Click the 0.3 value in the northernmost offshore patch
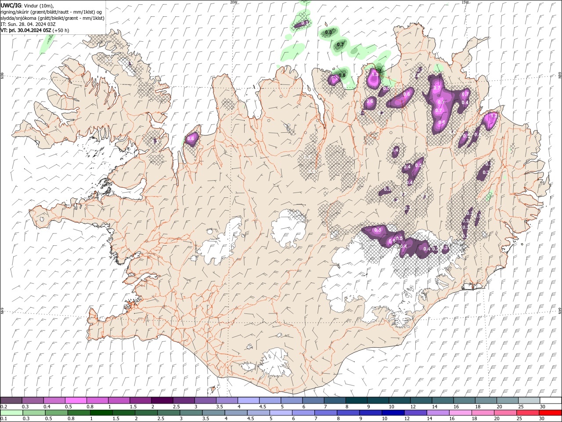This screenshot has width=562, height=422. click(305, 22)
